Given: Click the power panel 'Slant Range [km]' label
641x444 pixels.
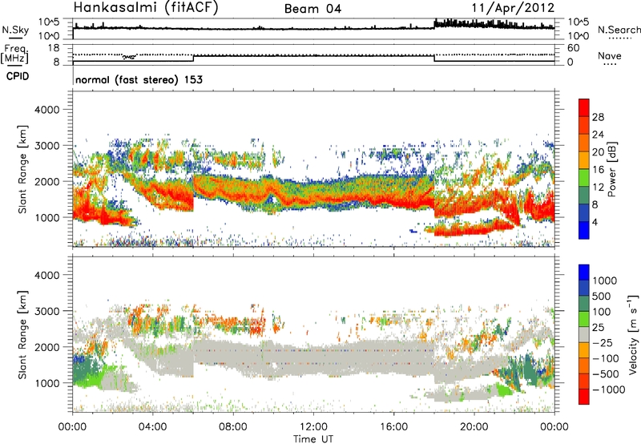Looking at the screenshot, I should [x=22, y=169].
